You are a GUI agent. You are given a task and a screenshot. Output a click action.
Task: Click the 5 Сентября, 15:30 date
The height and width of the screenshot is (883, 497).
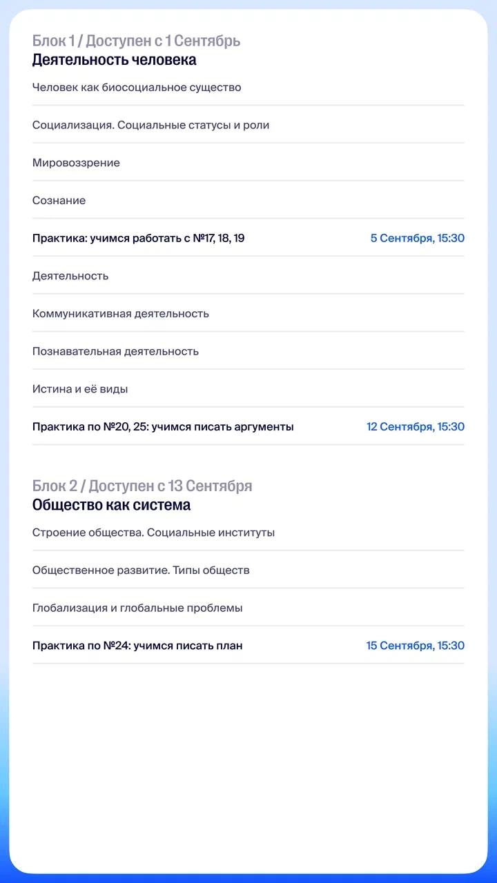pos(418,239)
